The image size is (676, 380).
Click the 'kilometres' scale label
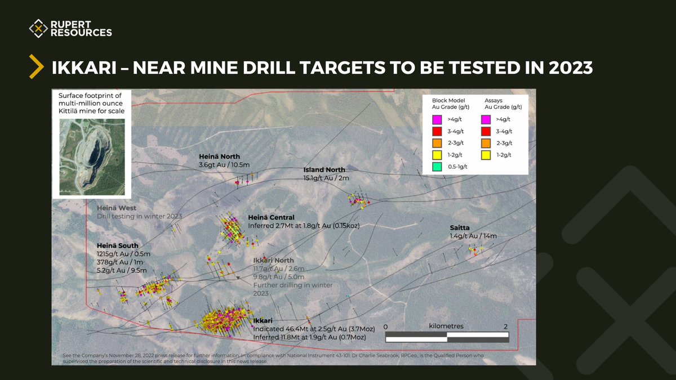tap(446, 326)
